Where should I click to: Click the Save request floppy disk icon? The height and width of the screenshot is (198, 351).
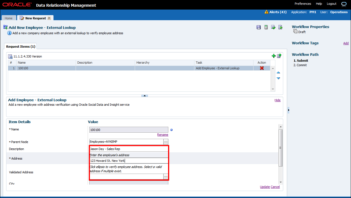click(x=259, y=27)
